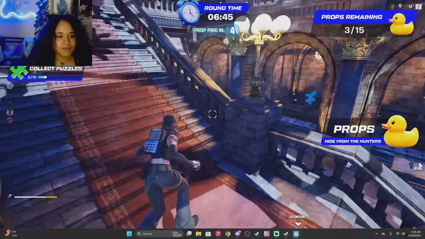Click the location pin icon at top right
This screenshot has width=425, height=239.
(x=400, y=6)
